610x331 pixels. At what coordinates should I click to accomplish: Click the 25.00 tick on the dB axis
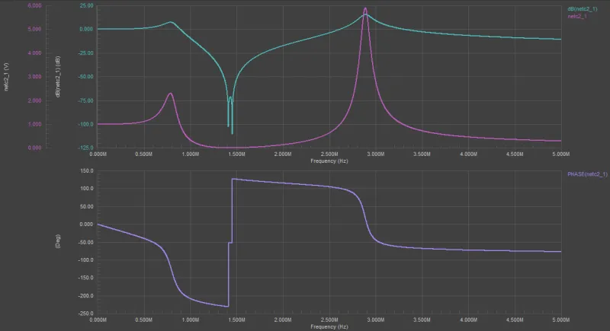(86, 5)
